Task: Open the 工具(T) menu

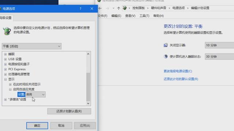Action: coord(144,16)
